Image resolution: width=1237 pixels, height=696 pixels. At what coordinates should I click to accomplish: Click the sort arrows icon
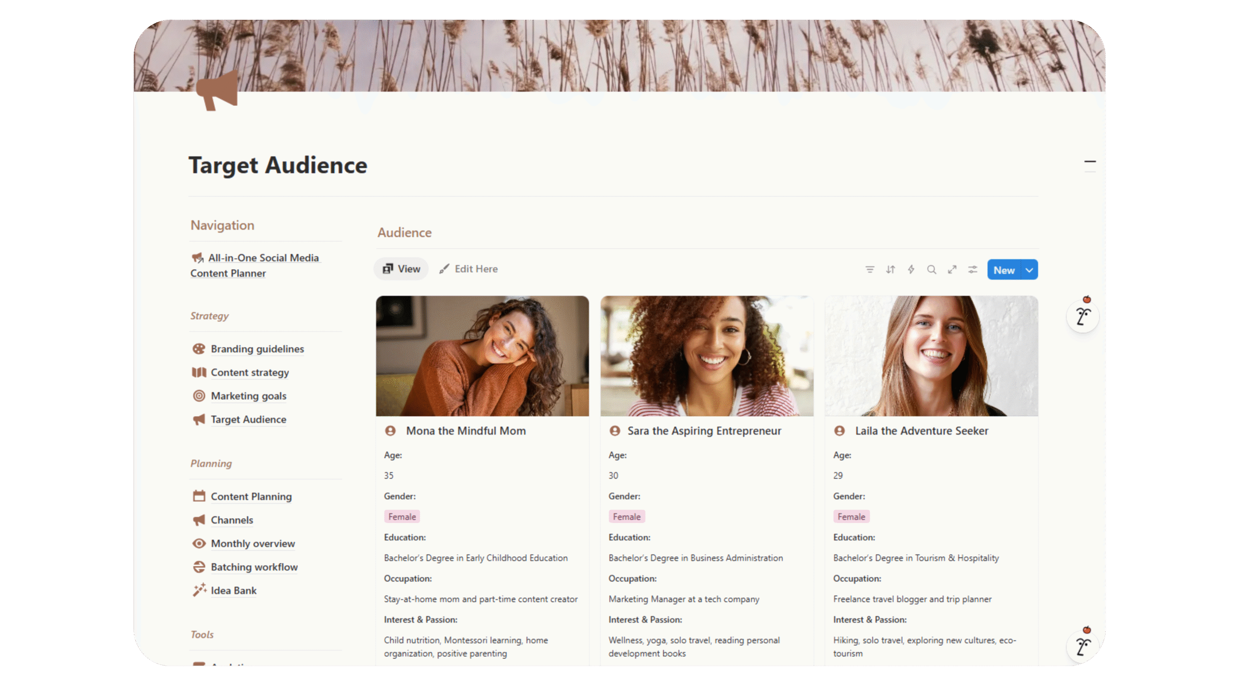click(891, 270)
